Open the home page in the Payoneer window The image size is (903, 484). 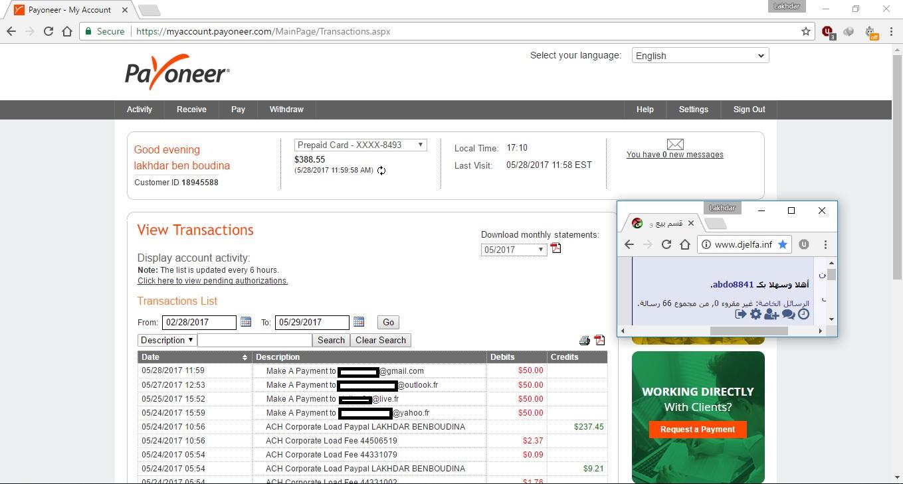[x=67, y=31]
